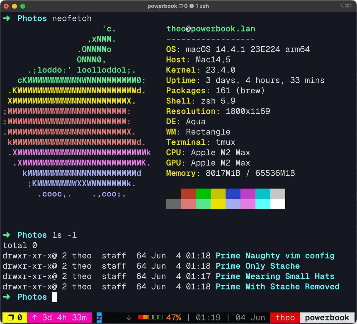Click the white color swatch
Screen dimensions: 357x324
coord(278,204)
